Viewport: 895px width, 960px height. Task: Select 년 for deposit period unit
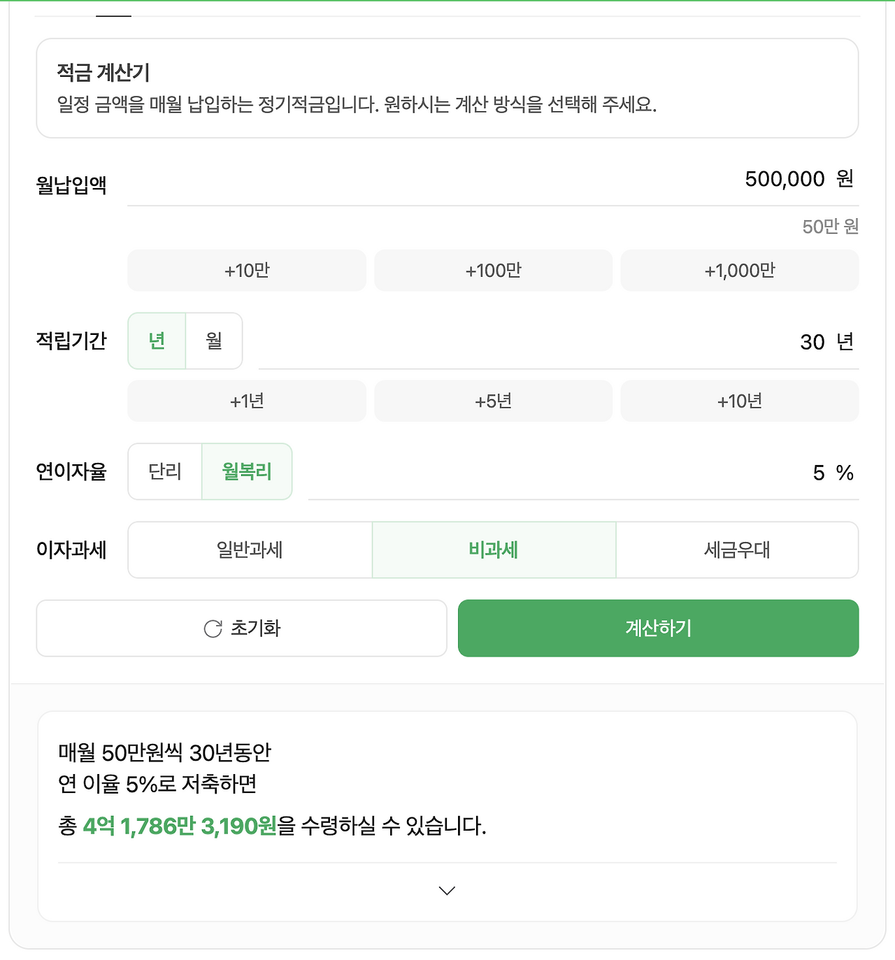[x=157, y=341]
